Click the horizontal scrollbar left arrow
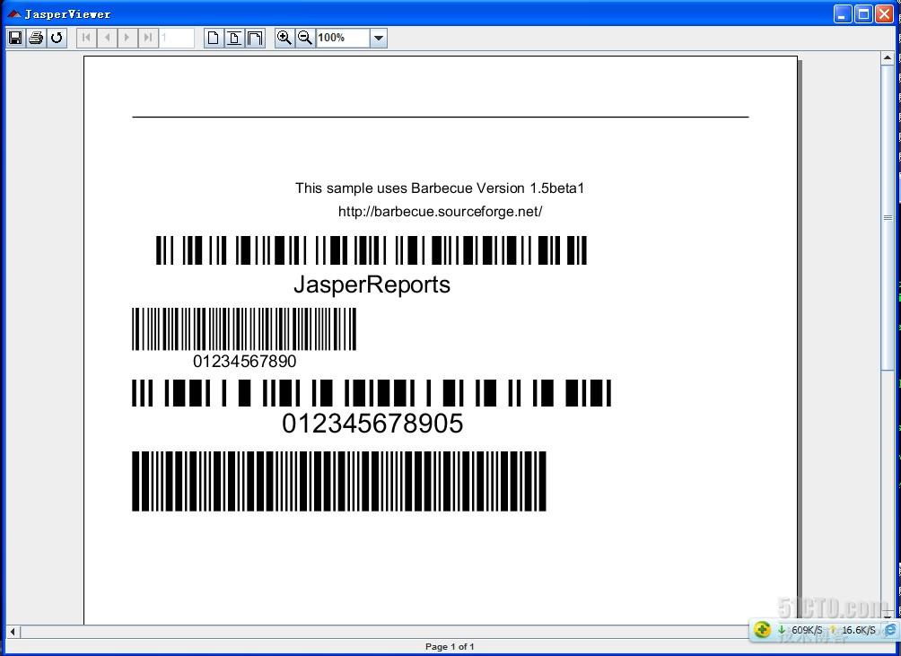The width and height of the screenshot is (901, 656). click(x=13, y=632)
